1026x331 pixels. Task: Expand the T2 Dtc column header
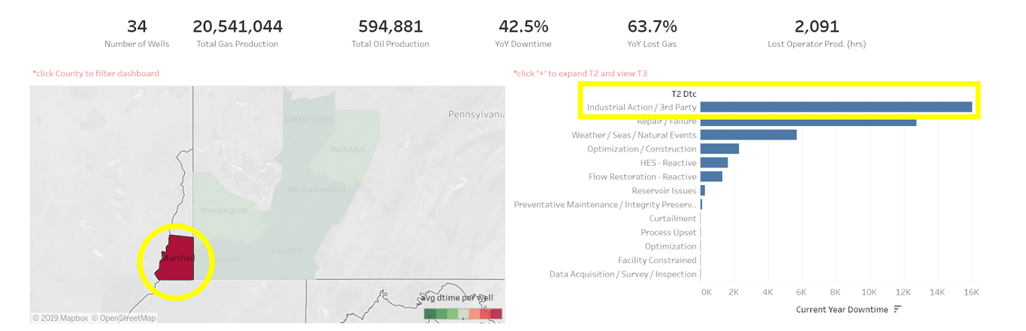pyautogui.click(x=684, y=93)
